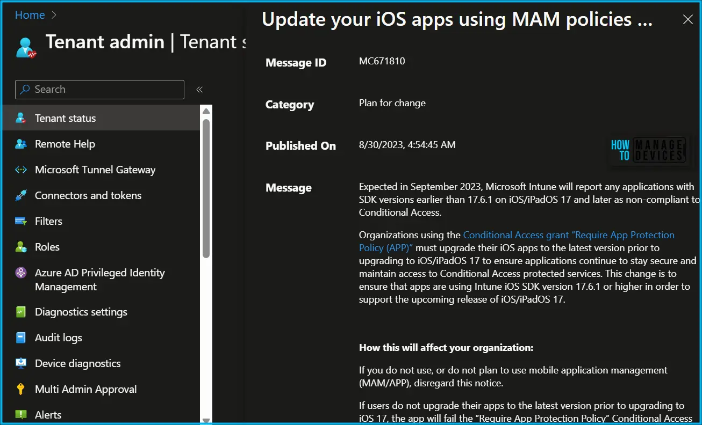Select Filters in the sidebar
This screenshot has width=702, height=425.
point(101,221)
